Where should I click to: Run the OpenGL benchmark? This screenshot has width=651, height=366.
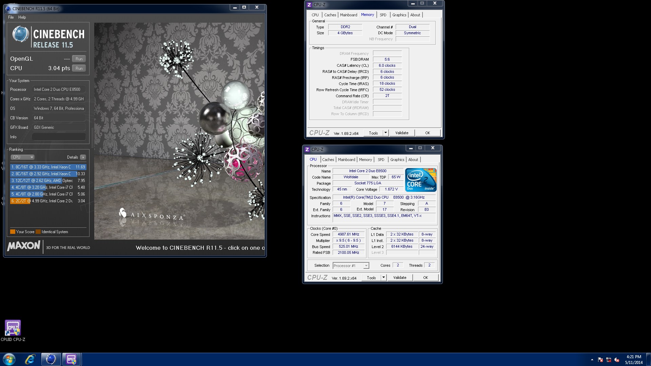79,59
